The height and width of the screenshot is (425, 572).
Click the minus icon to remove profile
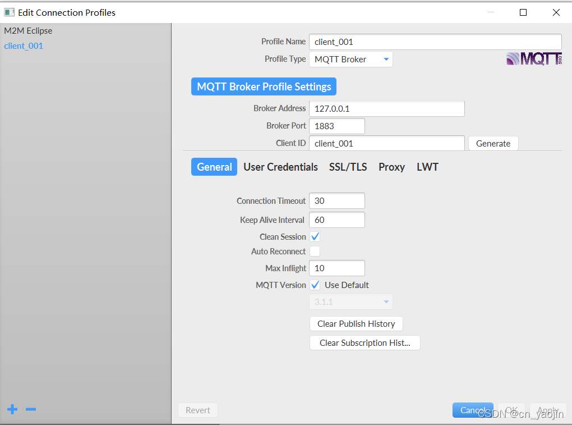31,410
